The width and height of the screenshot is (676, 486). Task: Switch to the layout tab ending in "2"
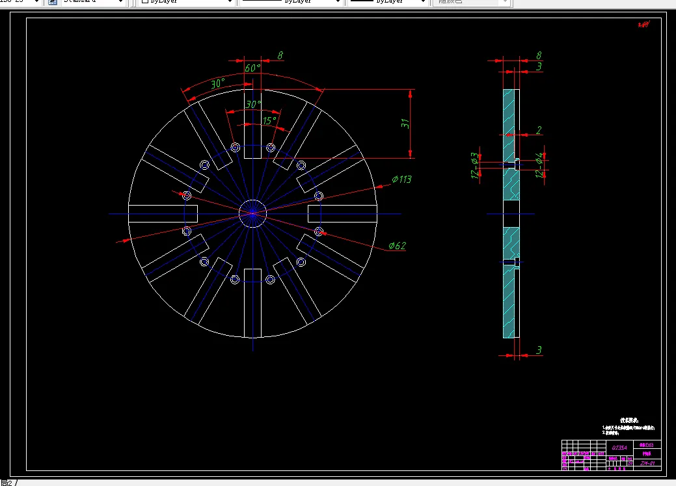(7, 483)
